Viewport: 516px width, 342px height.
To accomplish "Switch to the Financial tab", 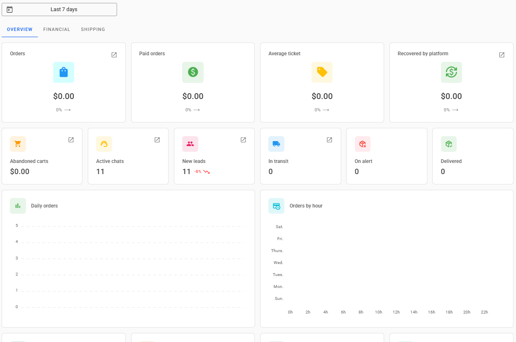I will (x=57, y=30).
